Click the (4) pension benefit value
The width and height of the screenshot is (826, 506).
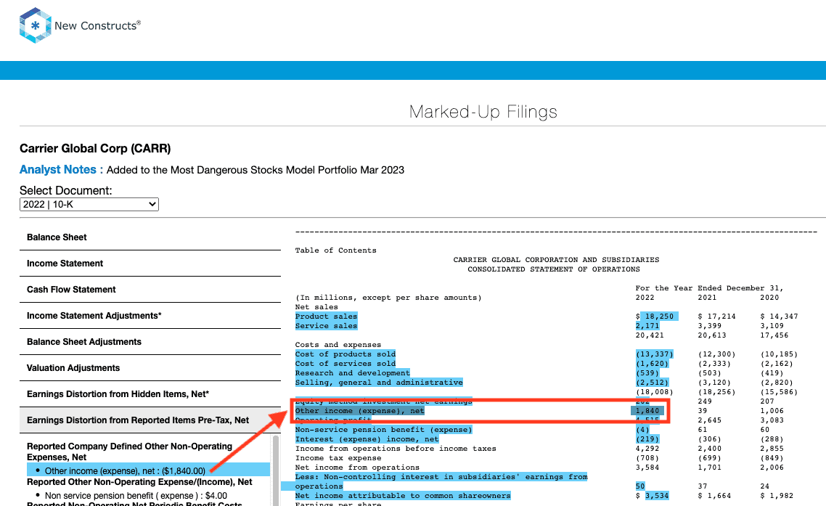642,430
